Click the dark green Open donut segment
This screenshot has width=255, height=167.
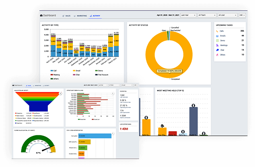click(x=168, y=35)
